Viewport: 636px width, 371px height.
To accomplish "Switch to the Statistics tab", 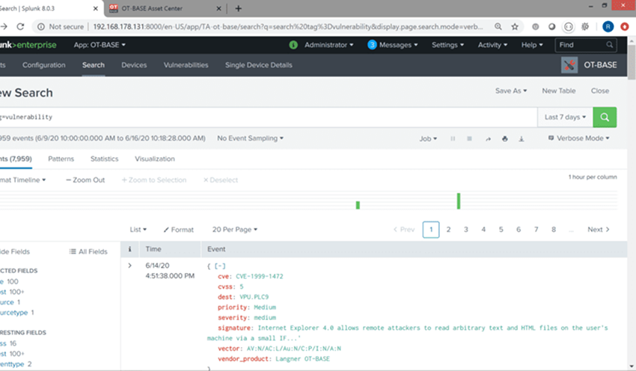I will (104, 159).
